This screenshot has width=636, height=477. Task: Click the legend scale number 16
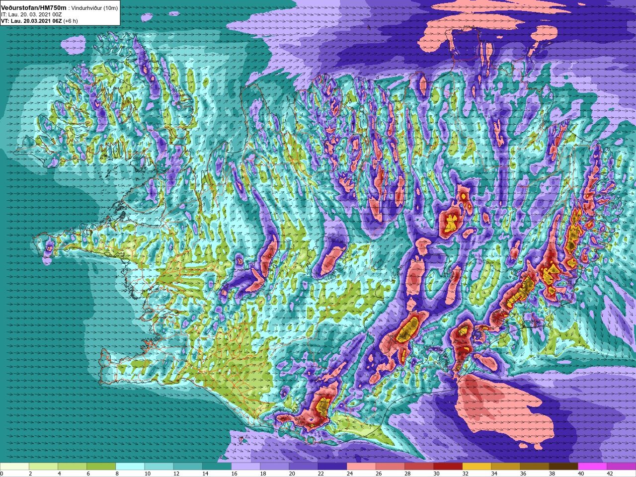(234, 474)
